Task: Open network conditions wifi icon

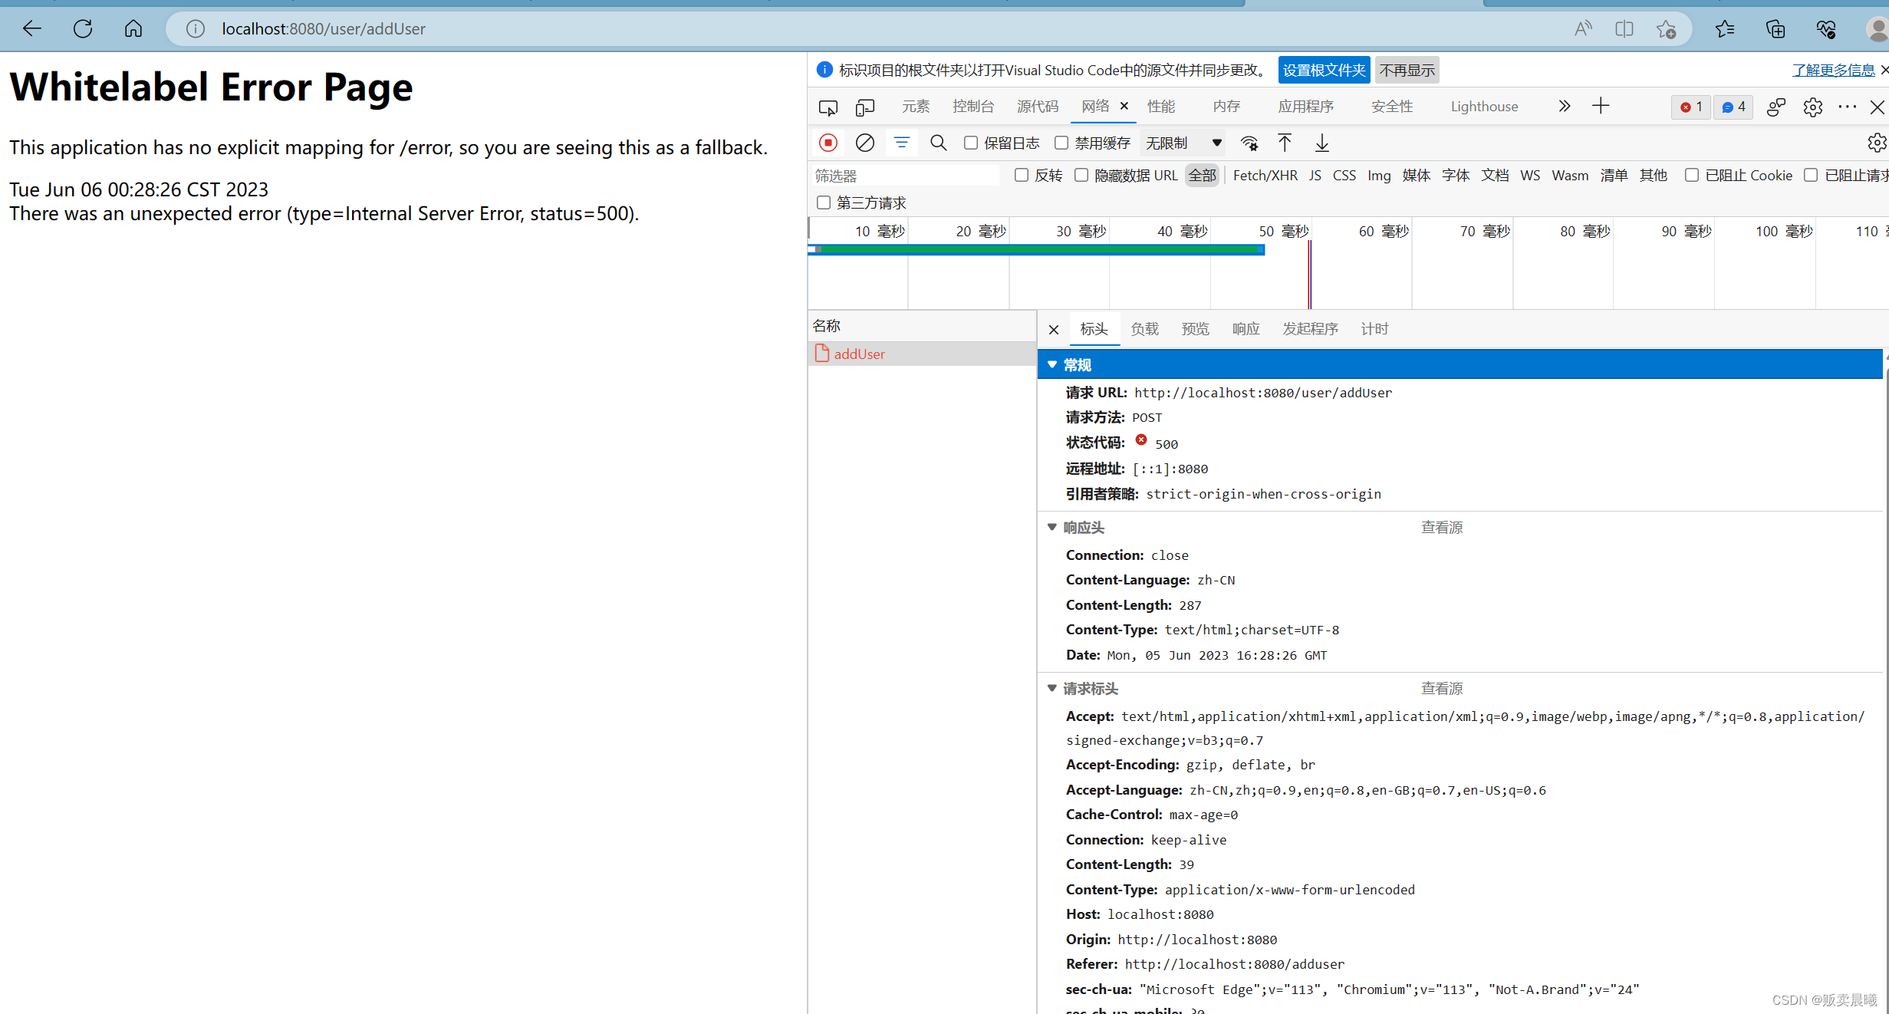Action: tap(1249, 143)
